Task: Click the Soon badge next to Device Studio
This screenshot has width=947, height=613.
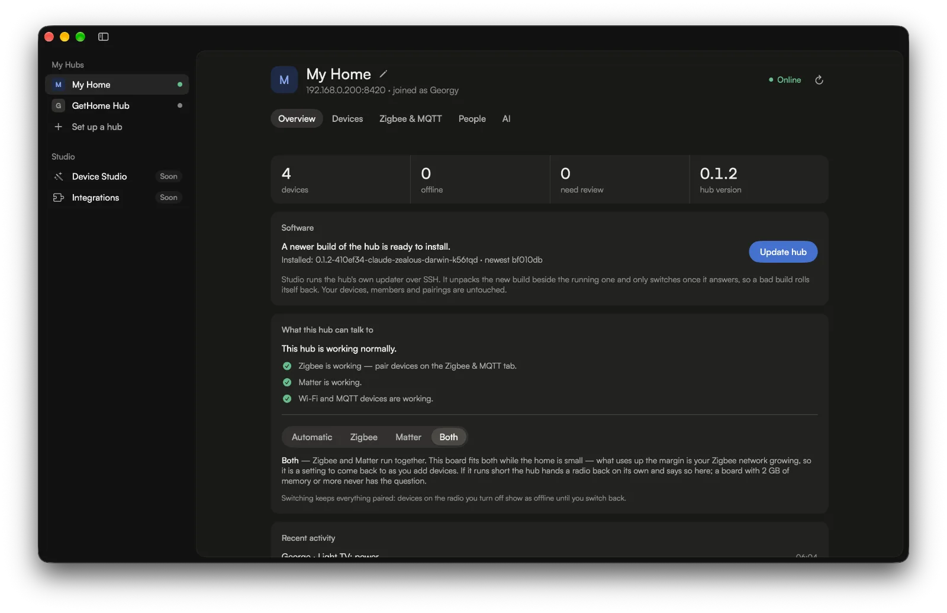Action: (x=169, y=176)
